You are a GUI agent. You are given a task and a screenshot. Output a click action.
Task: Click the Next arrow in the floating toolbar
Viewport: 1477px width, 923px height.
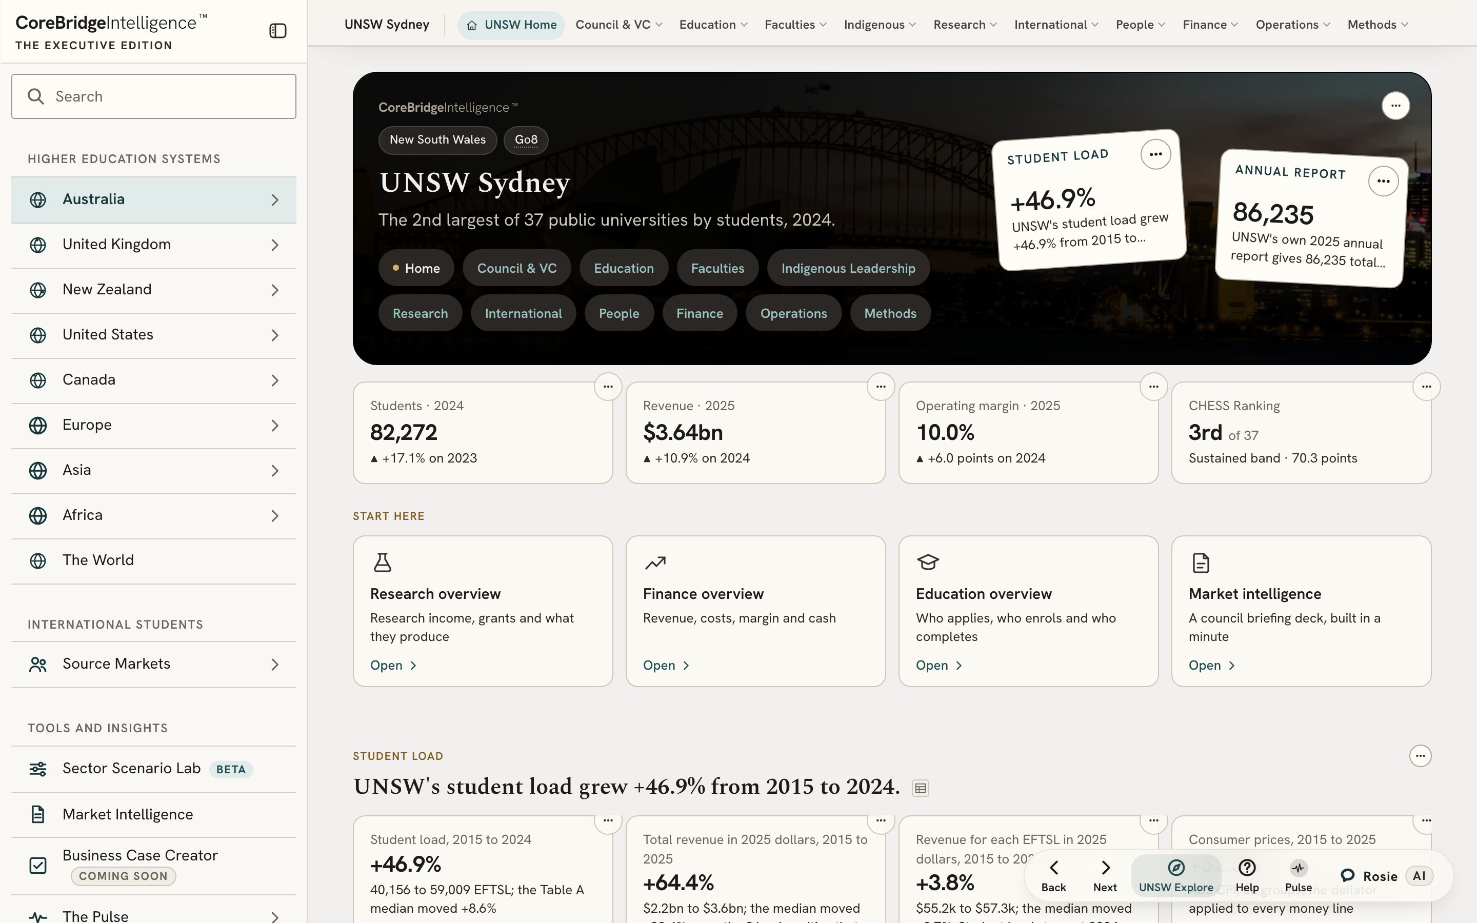[x=1105, y=876]
